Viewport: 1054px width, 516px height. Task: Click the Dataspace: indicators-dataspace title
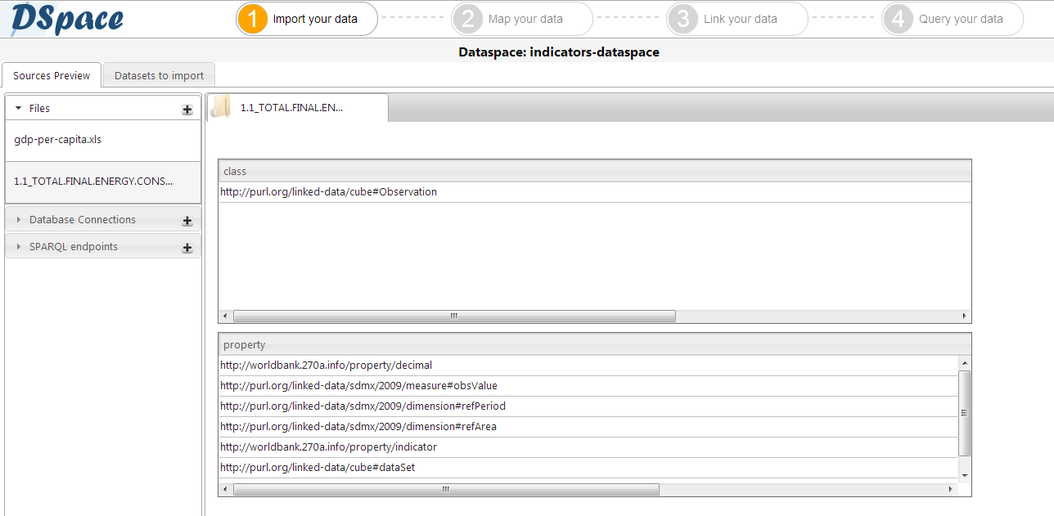(559, 52)
